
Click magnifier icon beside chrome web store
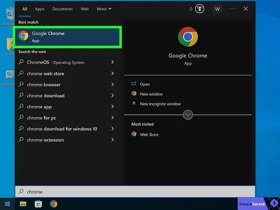click(21, 73)
